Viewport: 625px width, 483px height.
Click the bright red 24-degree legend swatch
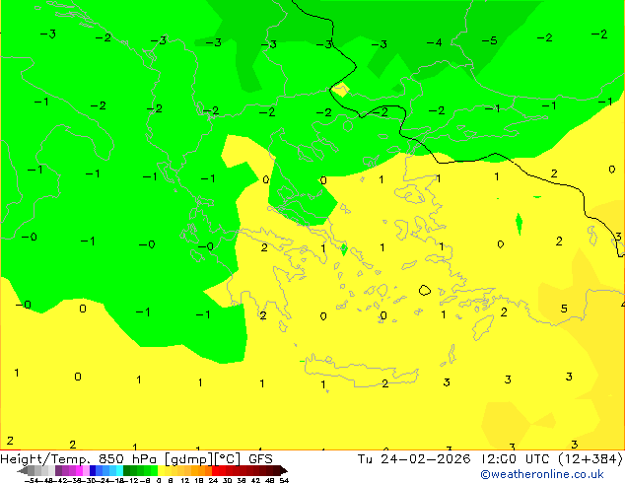pyautogui.click(x=215, y=470)
